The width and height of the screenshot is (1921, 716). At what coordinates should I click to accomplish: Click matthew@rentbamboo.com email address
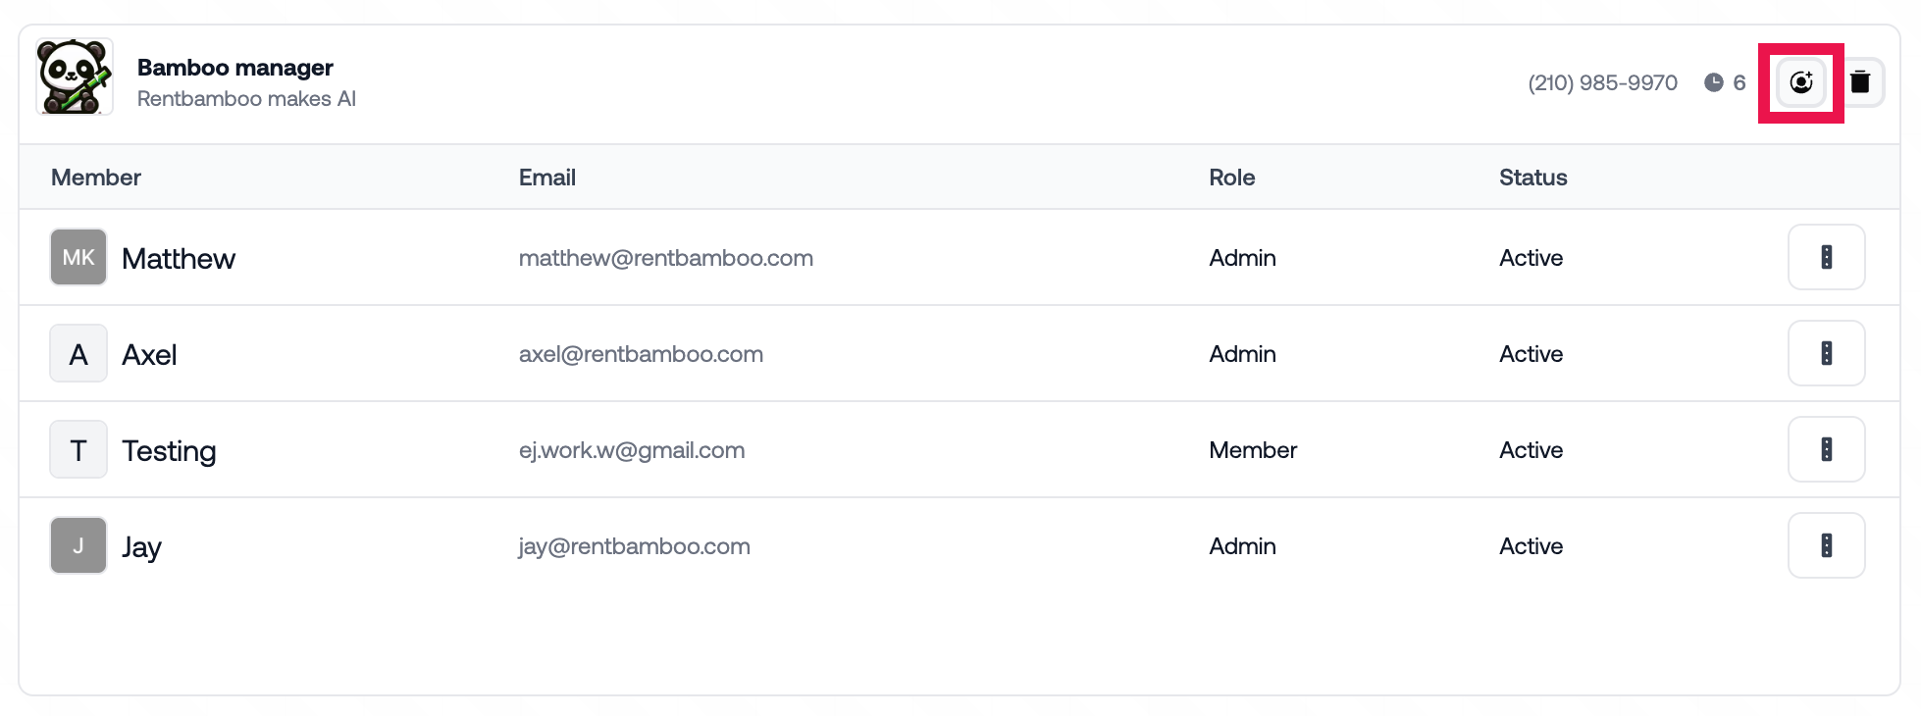[666, 258]
